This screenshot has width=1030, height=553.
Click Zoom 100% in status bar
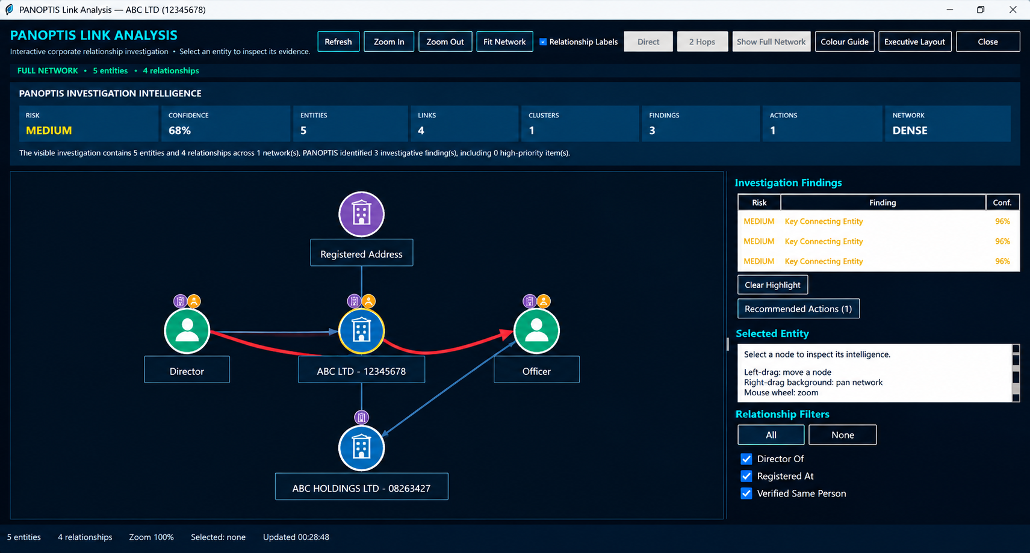[151, 537]
